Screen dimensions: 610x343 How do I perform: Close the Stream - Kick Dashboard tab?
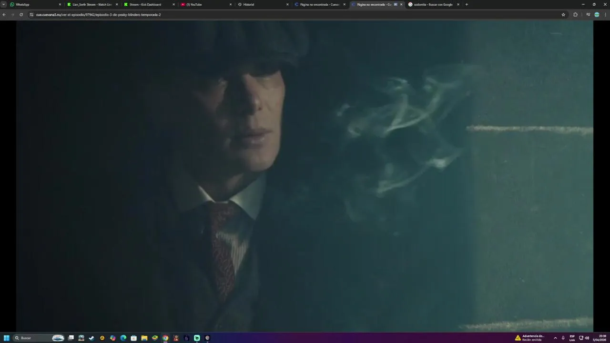173,4
